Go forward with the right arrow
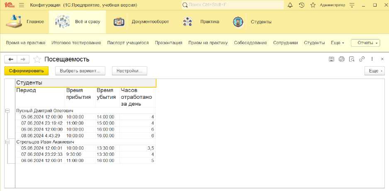 pos(23,60)
